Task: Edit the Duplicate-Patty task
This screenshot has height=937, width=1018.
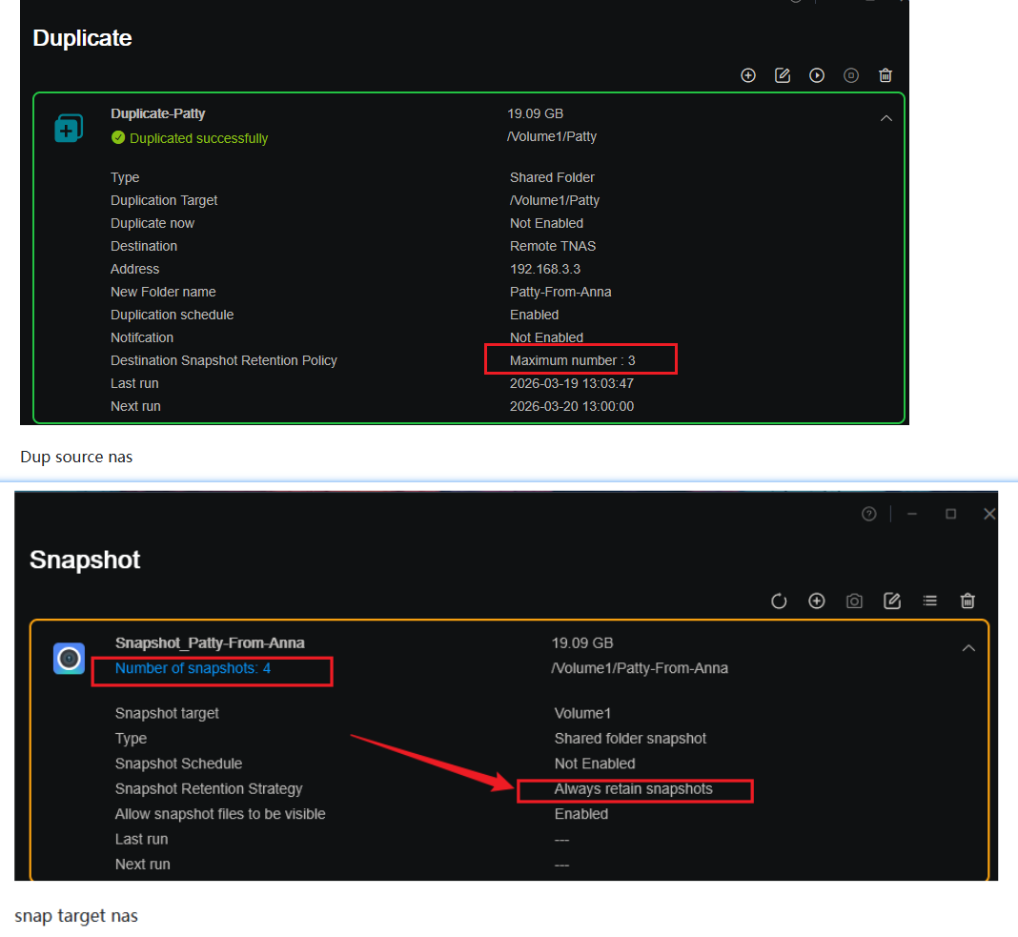Action: click(783, 75)
